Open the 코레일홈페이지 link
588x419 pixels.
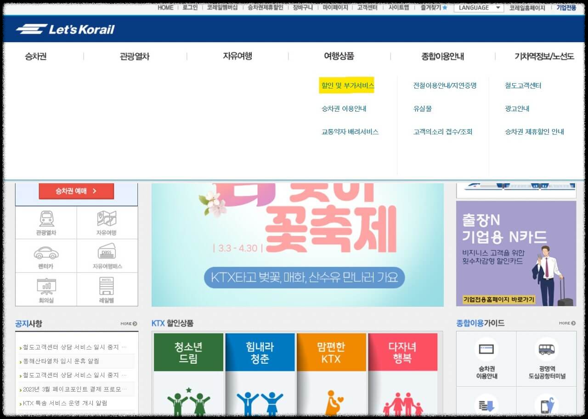[x=527, y=8]
